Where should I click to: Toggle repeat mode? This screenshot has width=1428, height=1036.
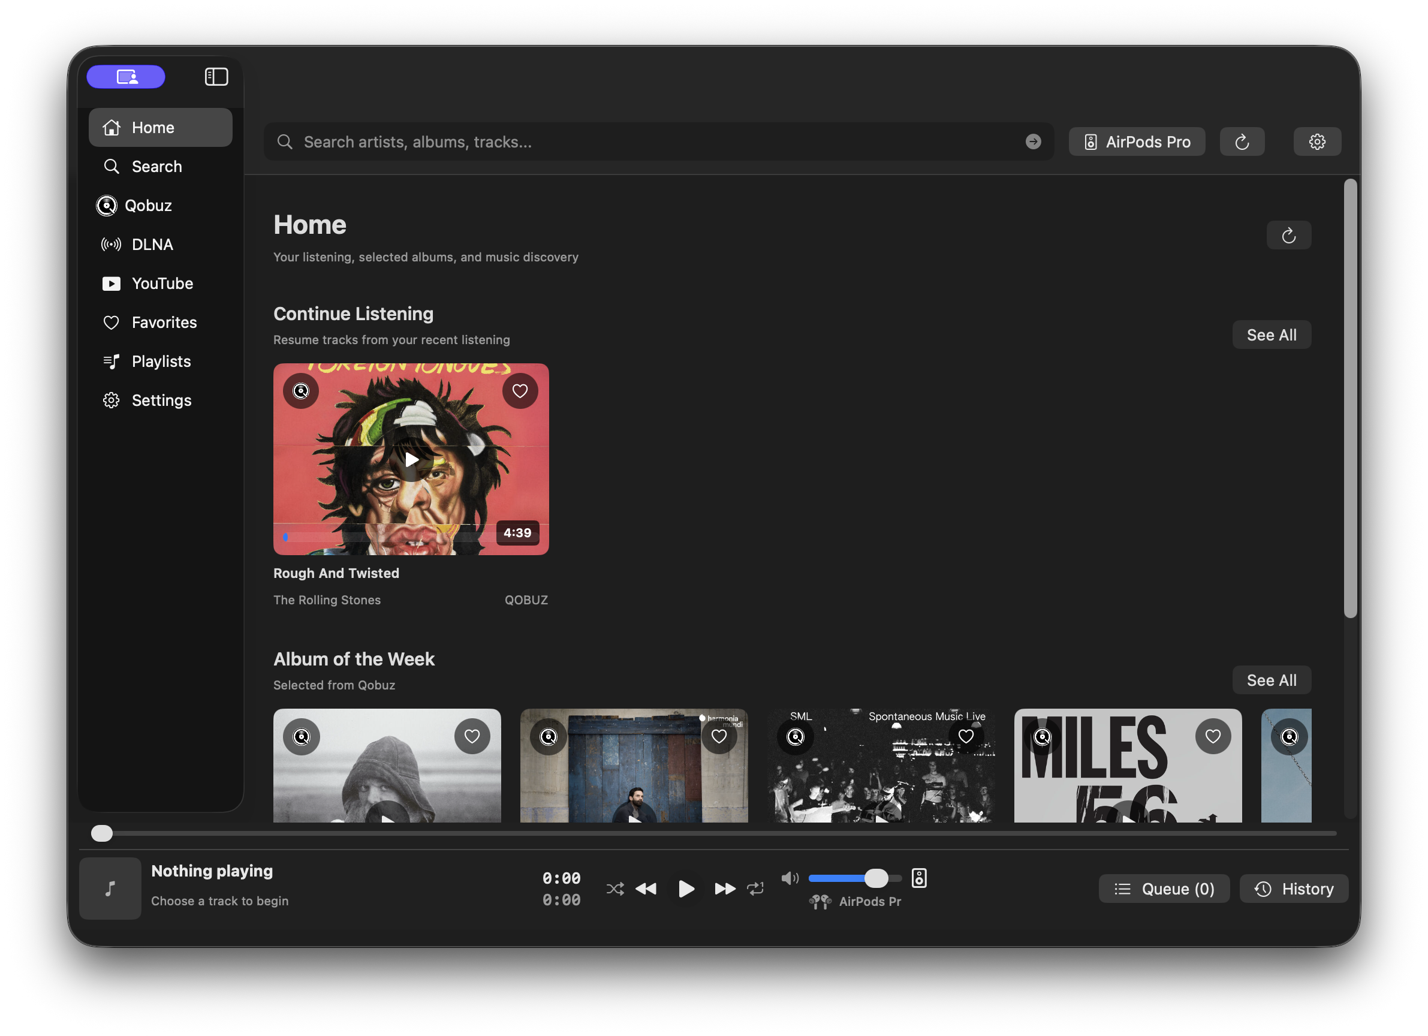[x=755, y=889]
